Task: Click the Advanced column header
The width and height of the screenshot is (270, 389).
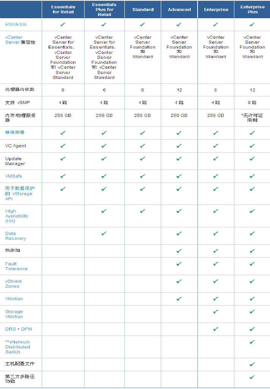Action: pos(179,9)
